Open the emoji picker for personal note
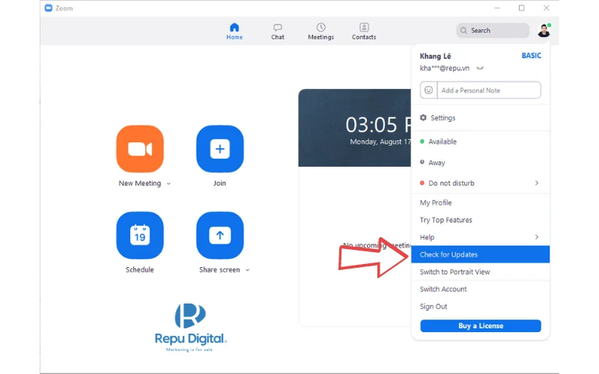The height and width of the screenshot is (374, 599). pyautogui.click(x=428, y=90)
